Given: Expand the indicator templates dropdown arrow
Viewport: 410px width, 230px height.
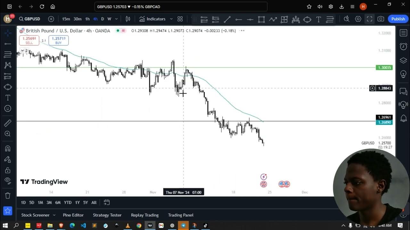Looking at the screenshot, I should click(x=171, y=19).
